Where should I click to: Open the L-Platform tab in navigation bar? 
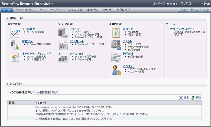point(76,10)
